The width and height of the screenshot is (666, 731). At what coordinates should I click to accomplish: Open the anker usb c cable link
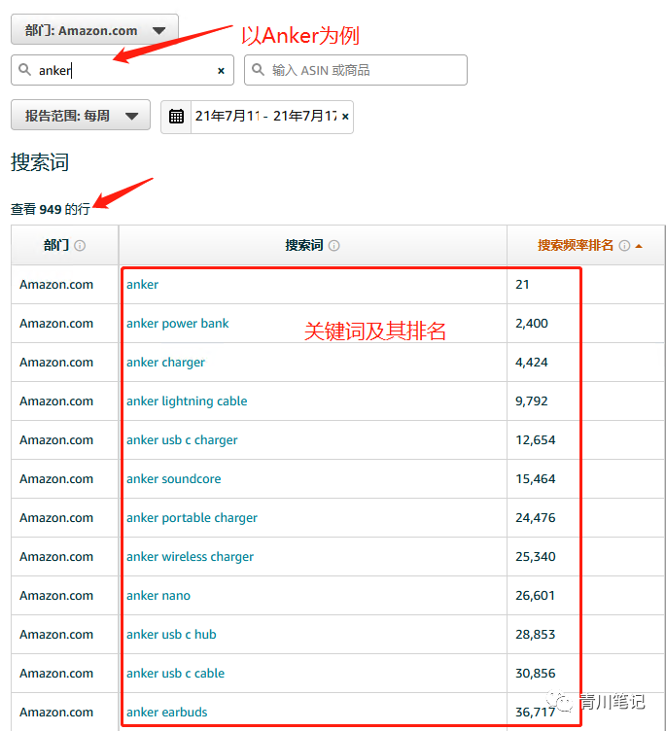175,674
